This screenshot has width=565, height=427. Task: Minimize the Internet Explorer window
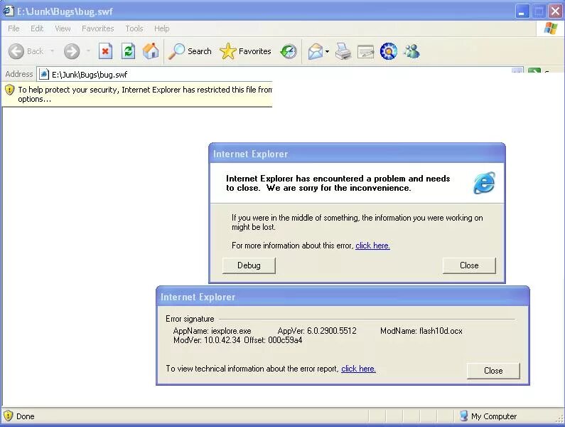coord(522,11)
